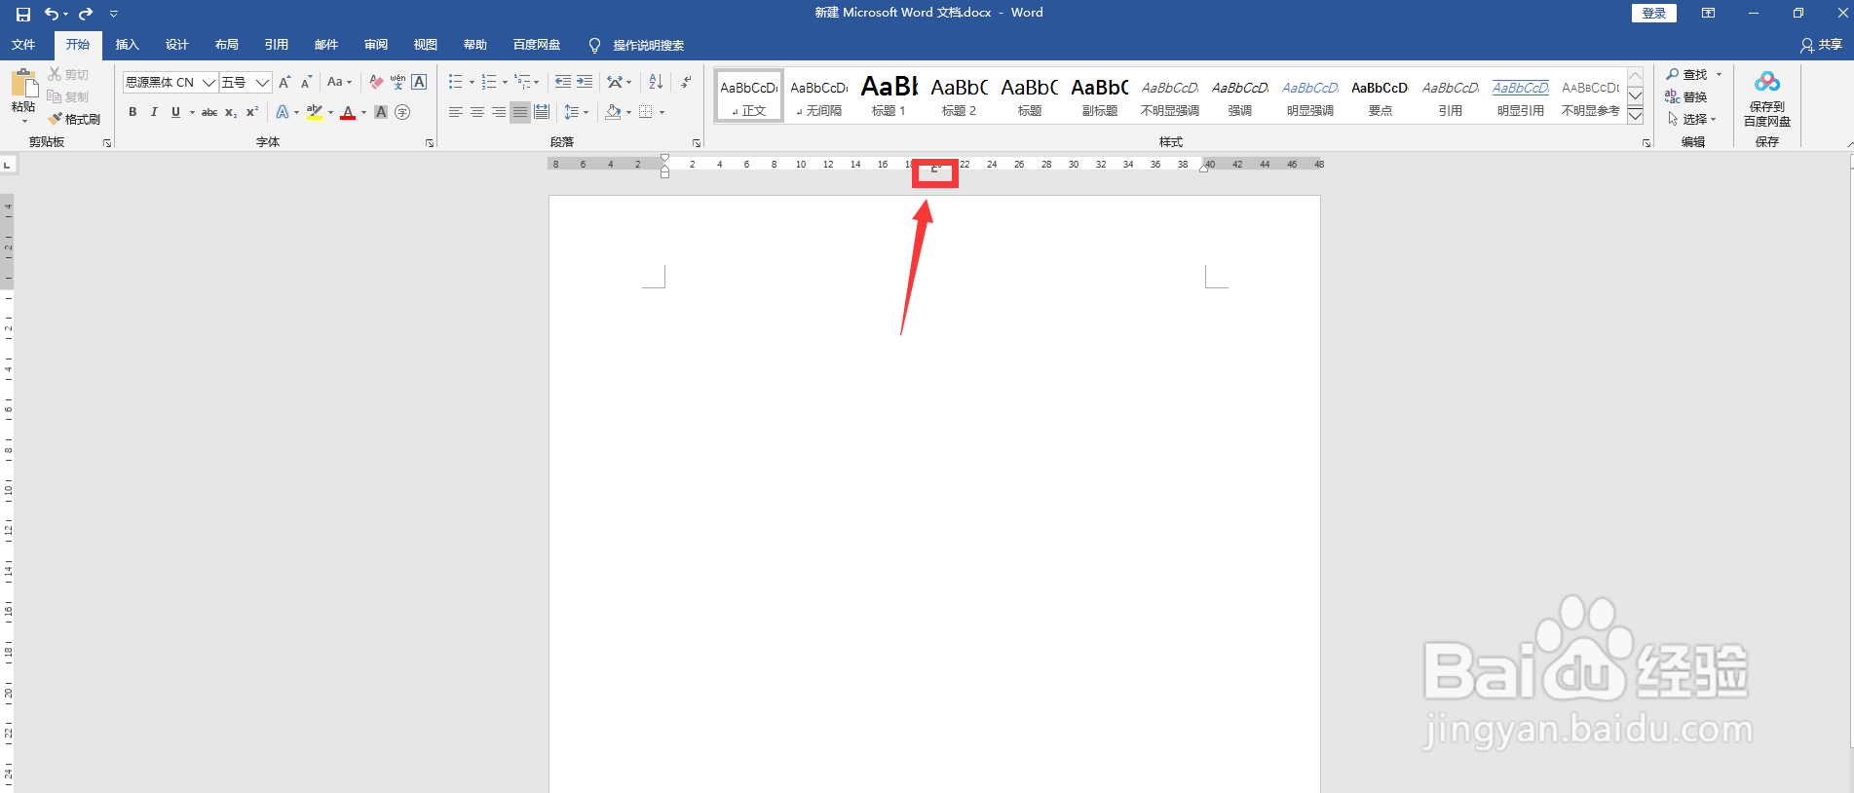Click the tab stop marker on the ruler

click(934, 170)
